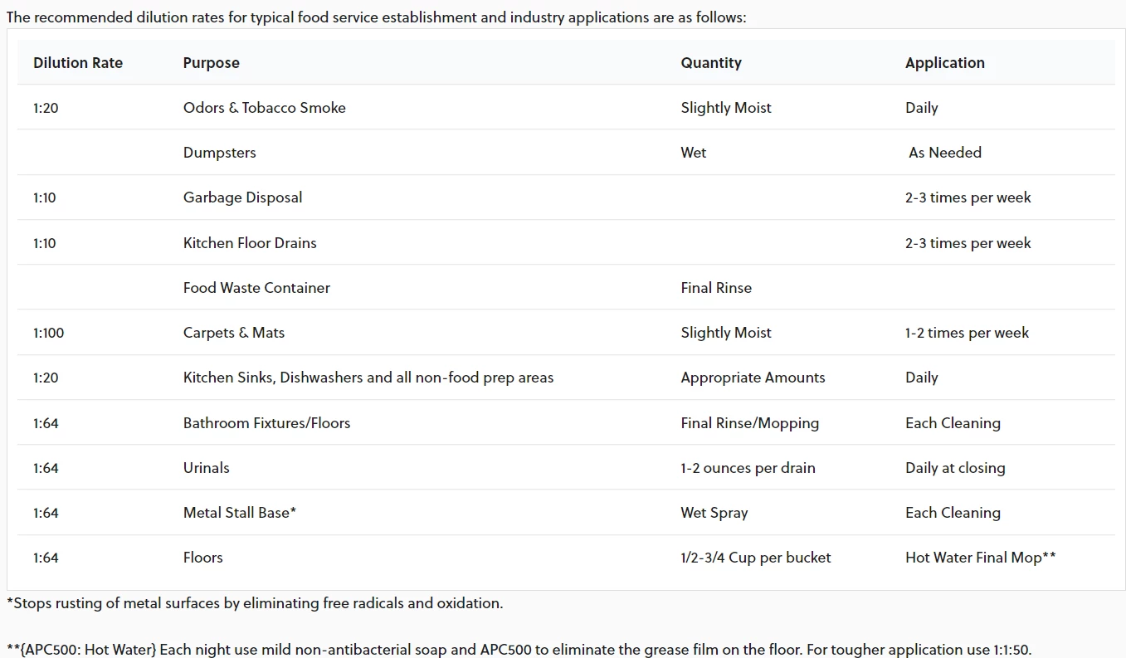Click the Garbage Disposal row text

tap(243, 197)
